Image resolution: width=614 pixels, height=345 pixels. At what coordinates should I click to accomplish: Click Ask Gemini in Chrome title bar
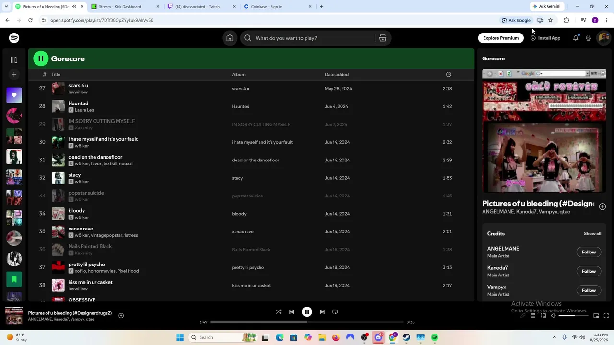(x=546, y=6)
